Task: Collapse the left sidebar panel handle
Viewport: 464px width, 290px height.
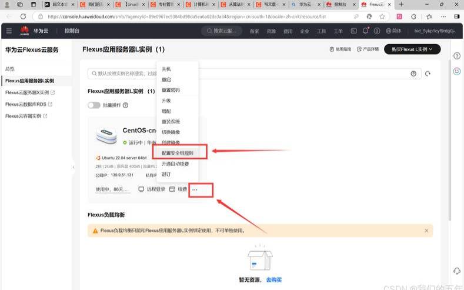Action: click(74, 167)
